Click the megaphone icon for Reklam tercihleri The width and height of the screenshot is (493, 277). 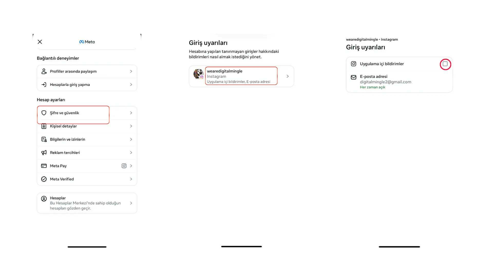[44, 153]
